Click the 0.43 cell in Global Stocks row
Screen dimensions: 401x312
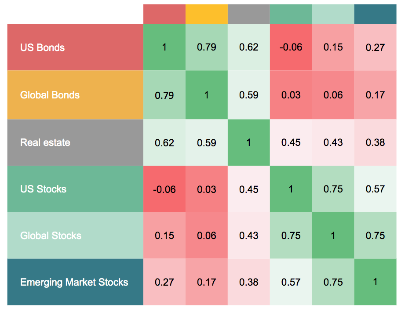[249, 236]
